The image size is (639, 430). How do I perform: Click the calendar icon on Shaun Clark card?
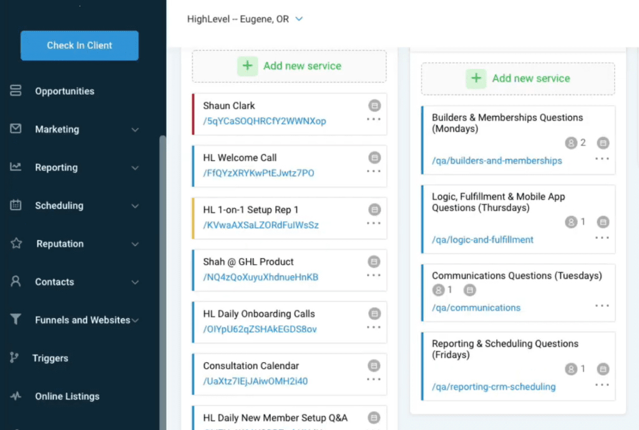pos(374,105)
